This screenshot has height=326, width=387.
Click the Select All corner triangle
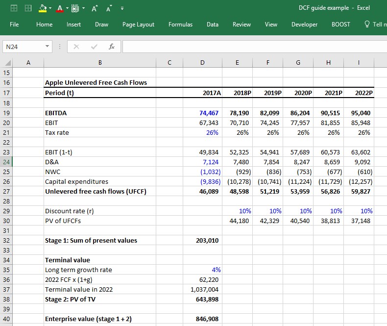(8, 63)
